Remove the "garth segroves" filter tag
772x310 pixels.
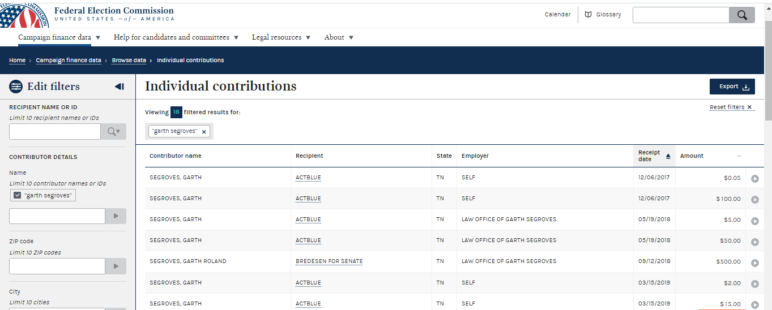204,131
